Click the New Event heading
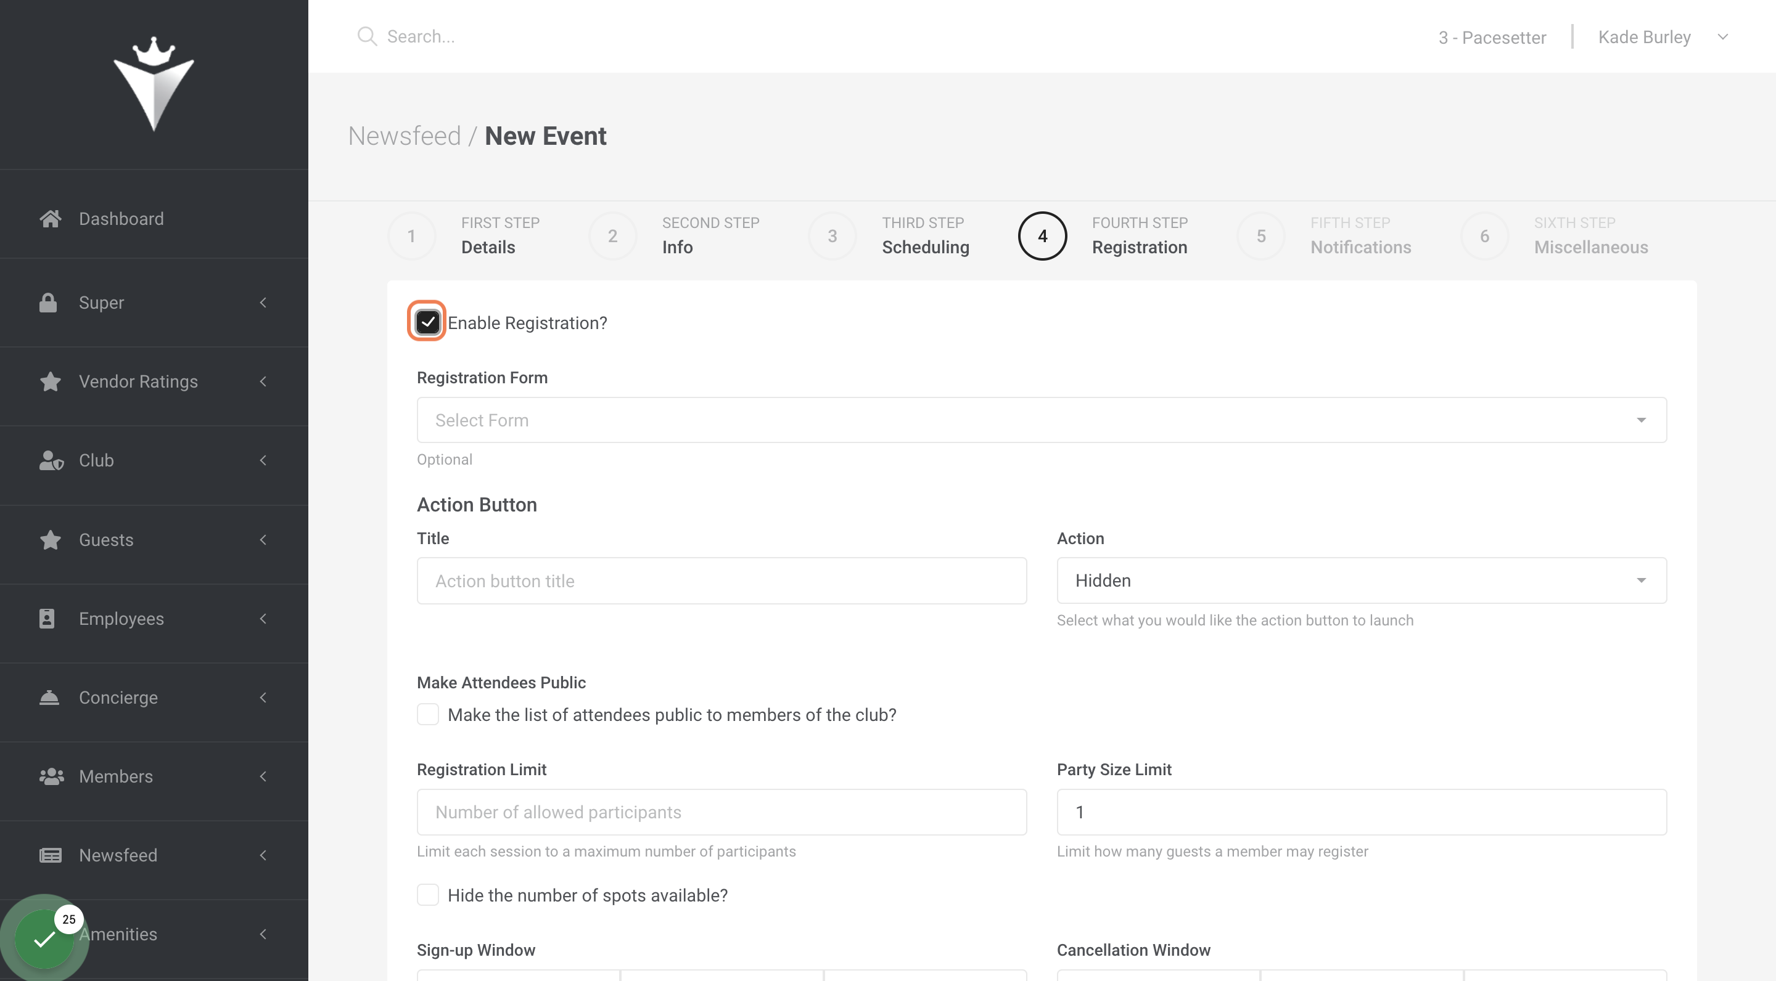Viewport: 1776px width, 981px height. coord(545,136)
